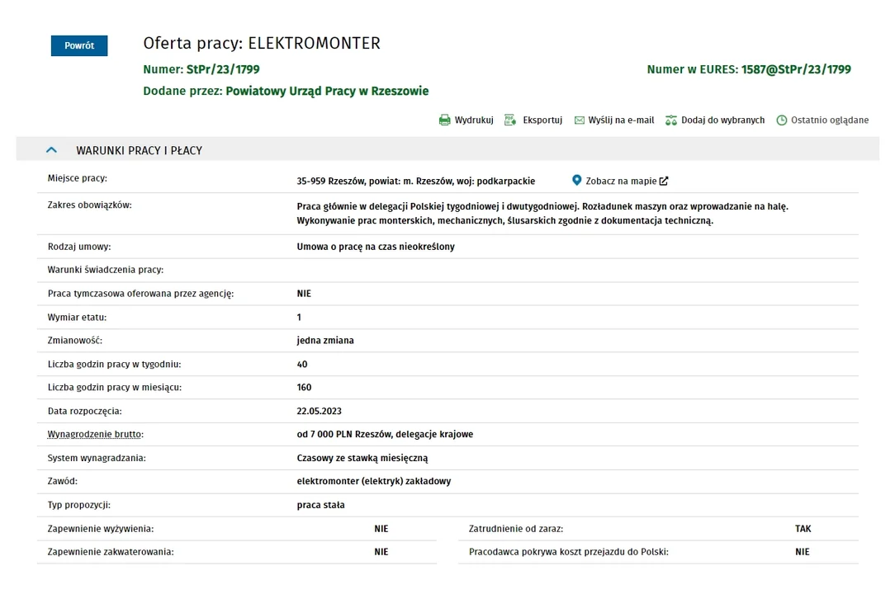This screenshot has width=895, height=594.
Task: Click the Powiatowy Urząd Pracy w Rzeszowie text
Action: coord(327,91)
